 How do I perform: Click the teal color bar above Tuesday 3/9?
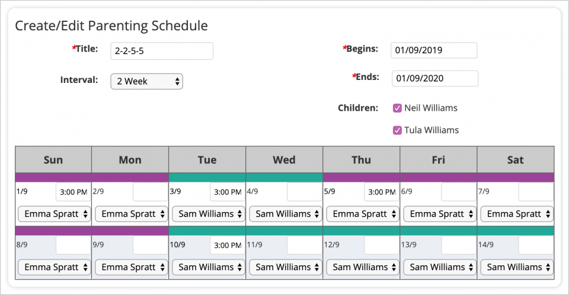point(207,177)
